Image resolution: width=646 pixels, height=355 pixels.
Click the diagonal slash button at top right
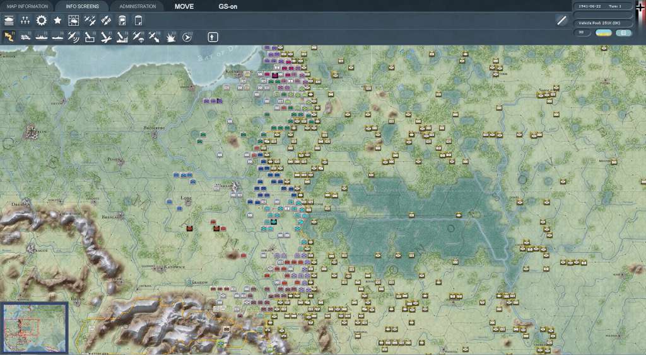[561, 21]
